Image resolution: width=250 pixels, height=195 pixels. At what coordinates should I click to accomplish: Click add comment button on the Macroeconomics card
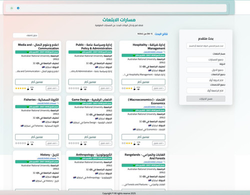[158, 143]
